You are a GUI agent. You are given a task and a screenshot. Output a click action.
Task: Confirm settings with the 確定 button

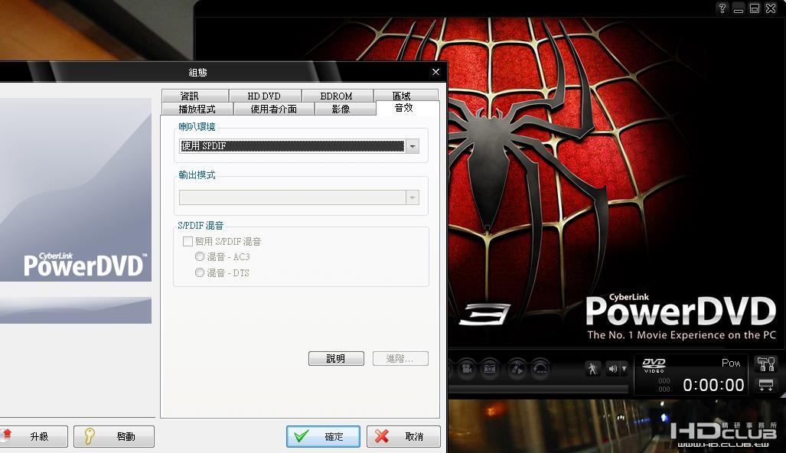pyautogui.click(x=323, y=436)
